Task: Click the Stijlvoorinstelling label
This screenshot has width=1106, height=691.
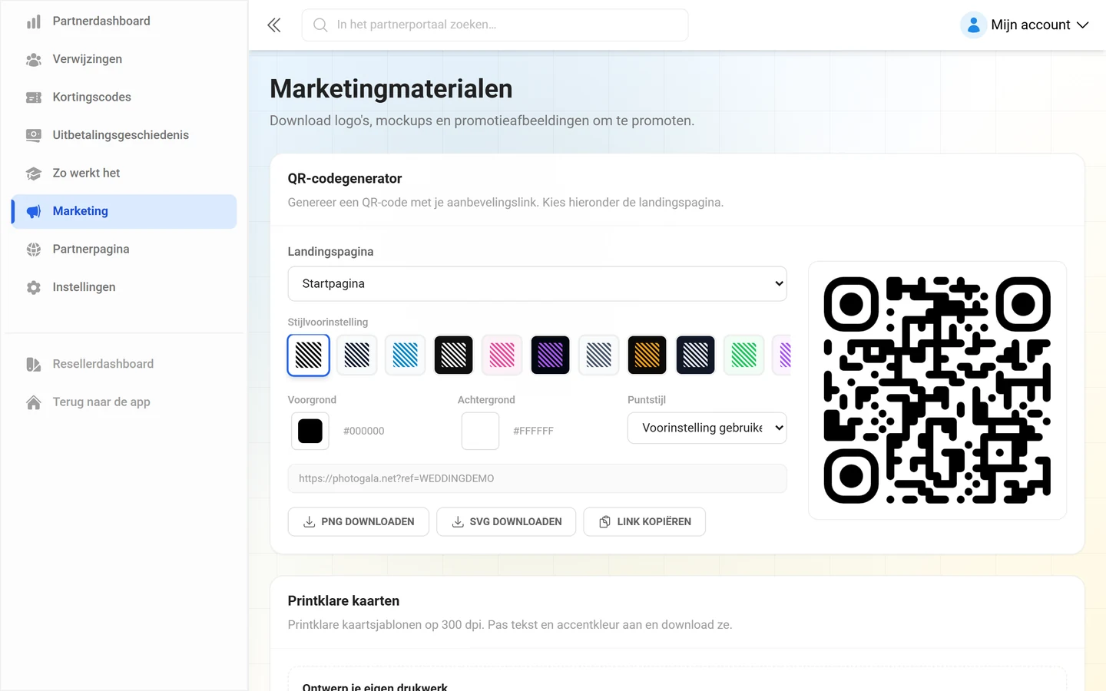Action: coord(328,322)
